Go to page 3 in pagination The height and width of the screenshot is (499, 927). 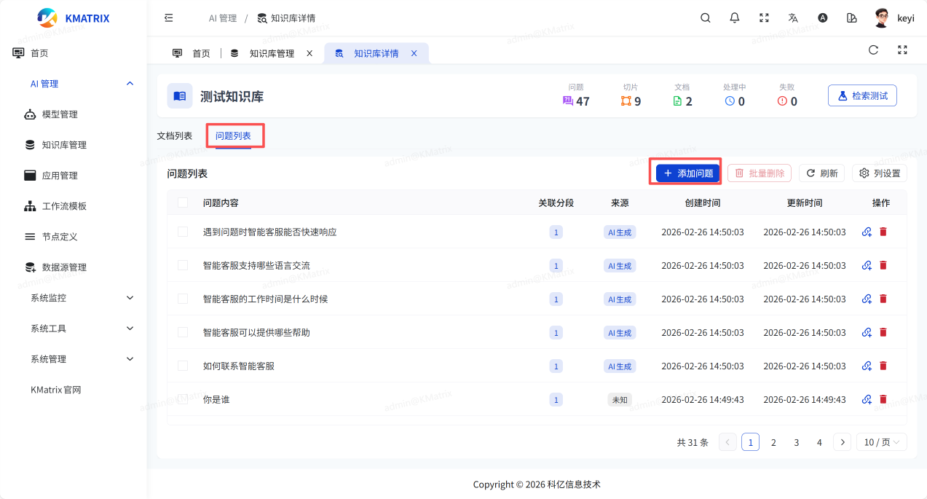(x=797, y=442)
